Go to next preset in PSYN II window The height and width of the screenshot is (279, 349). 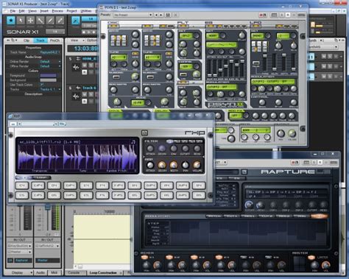161,15
